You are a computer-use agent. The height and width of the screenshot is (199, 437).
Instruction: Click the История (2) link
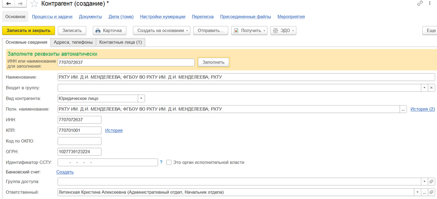[422, 109]
